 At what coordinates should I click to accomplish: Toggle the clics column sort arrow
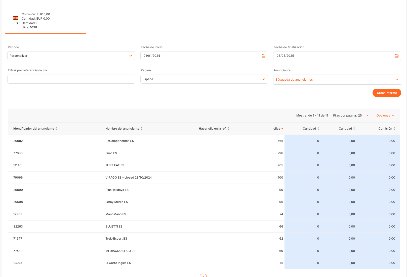282,129
